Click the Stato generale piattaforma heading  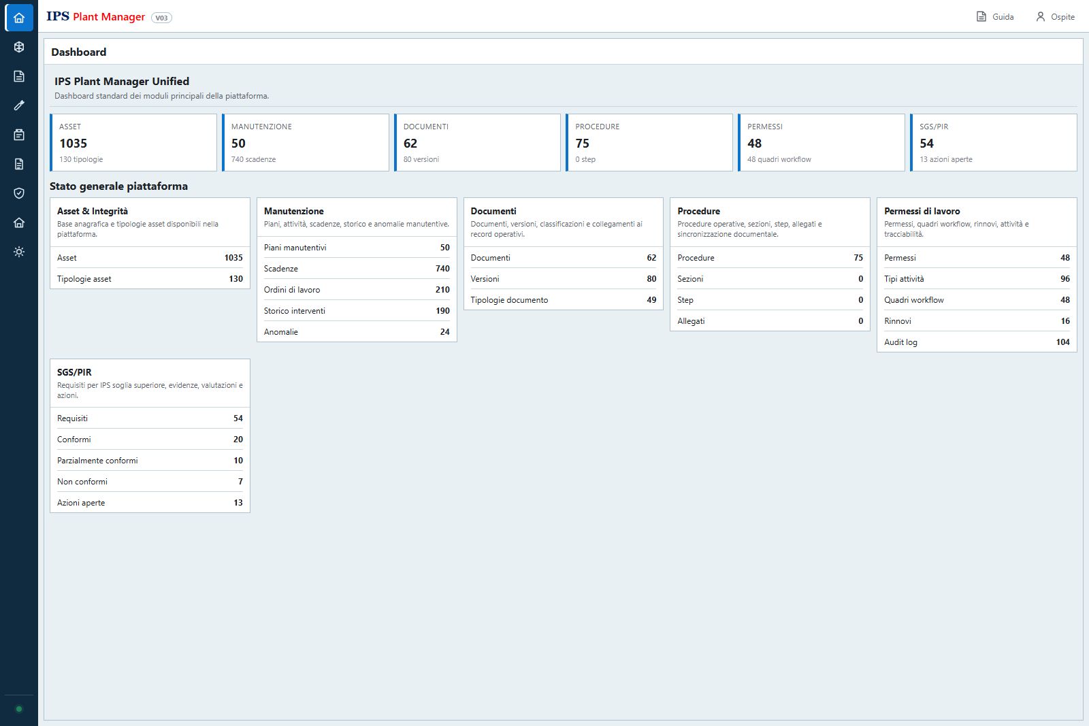click(x=118, y=186)
